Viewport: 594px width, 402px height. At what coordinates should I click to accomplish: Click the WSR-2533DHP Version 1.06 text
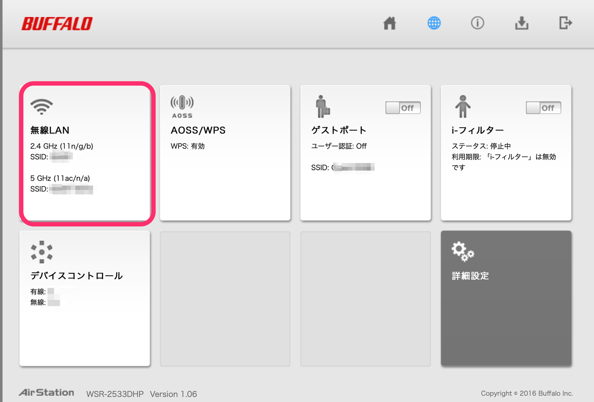pos(142,394)
